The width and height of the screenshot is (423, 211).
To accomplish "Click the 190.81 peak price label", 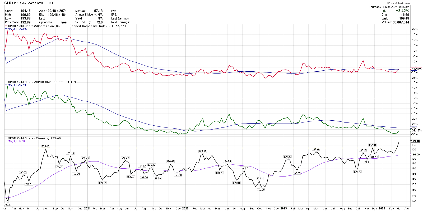I will [45, 146].
